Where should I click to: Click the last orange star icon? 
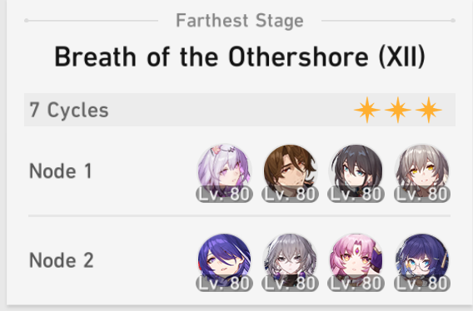pyautogui.click(x=429, y=110)
